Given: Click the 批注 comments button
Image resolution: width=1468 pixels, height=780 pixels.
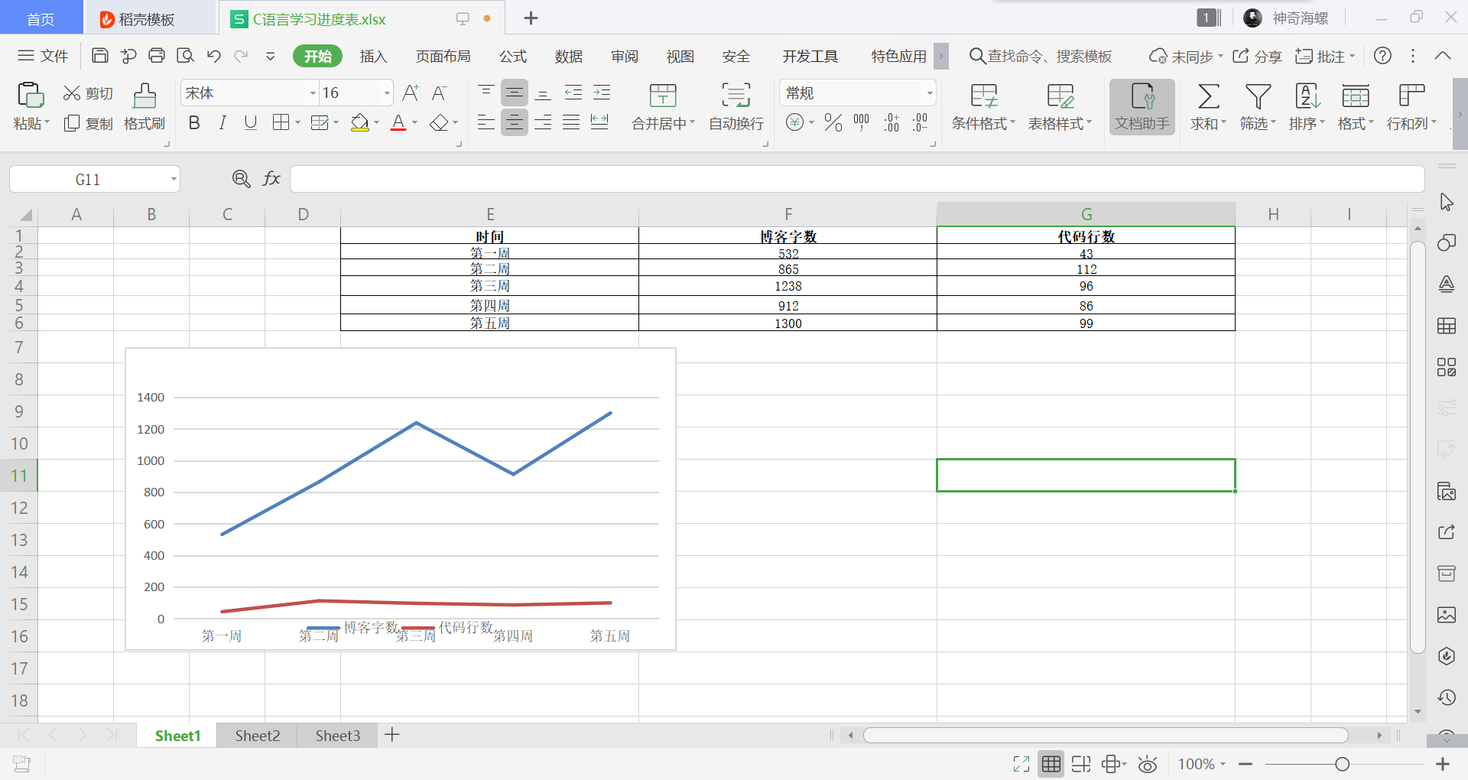Looking at the screenshot, I should pyautogui.click(x=1324, y=56).
